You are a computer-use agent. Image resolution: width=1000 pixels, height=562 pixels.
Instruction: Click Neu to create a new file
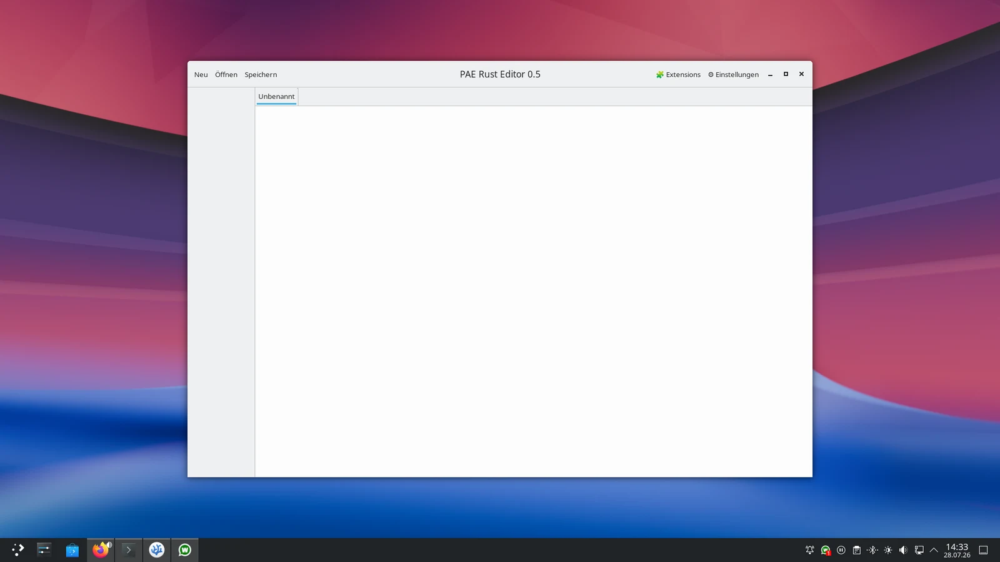point(201,74)
